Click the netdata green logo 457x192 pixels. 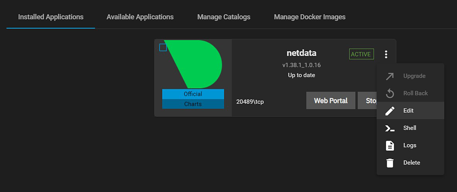(197, 64)
